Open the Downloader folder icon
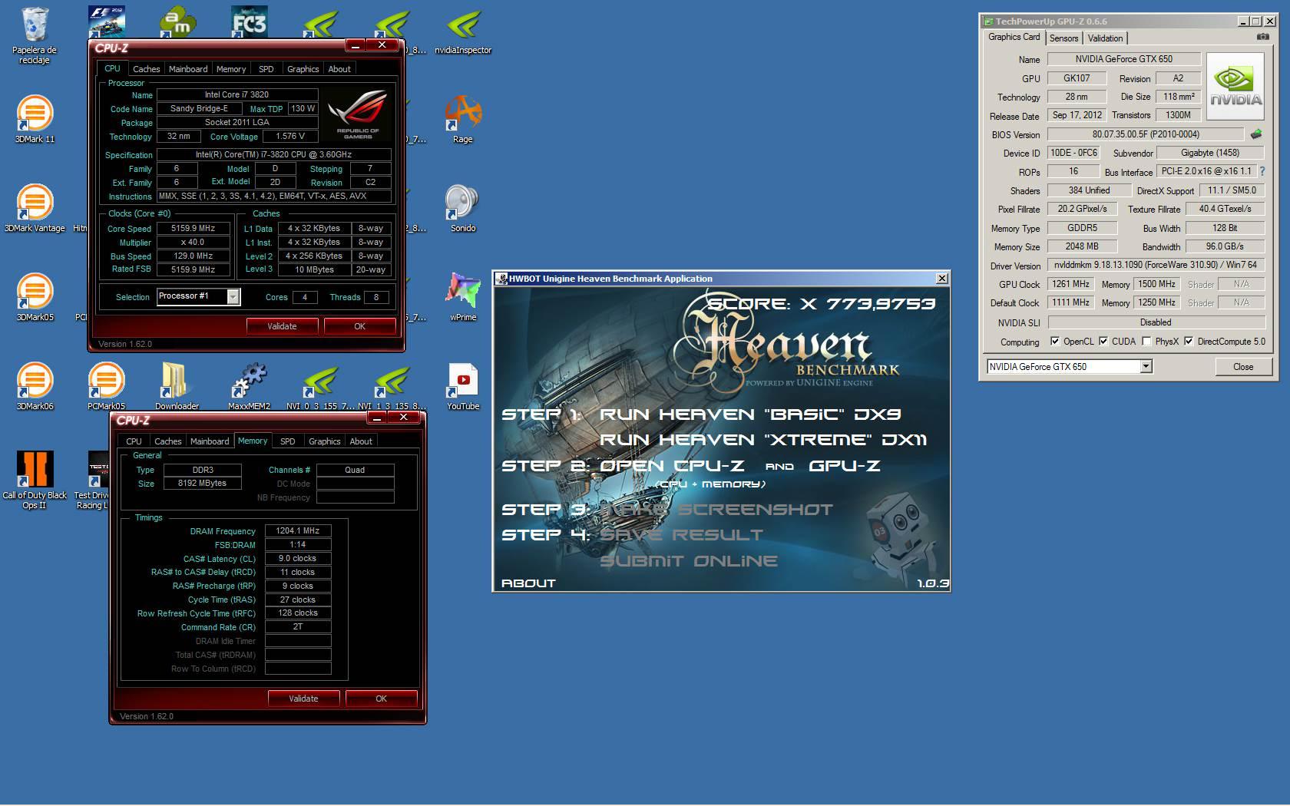 pyautogui.click(x=177, y=386)
